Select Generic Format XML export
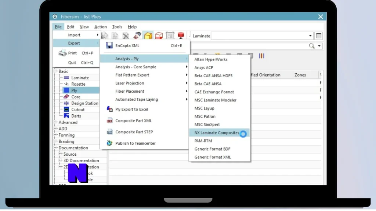 [x=220, y=157]
